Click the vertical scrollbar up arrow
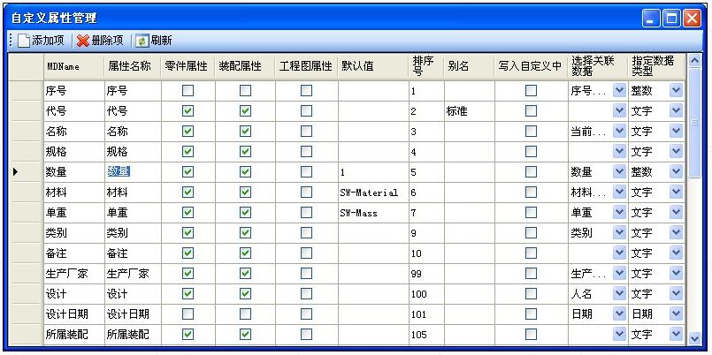 click(x=693, y=61)
